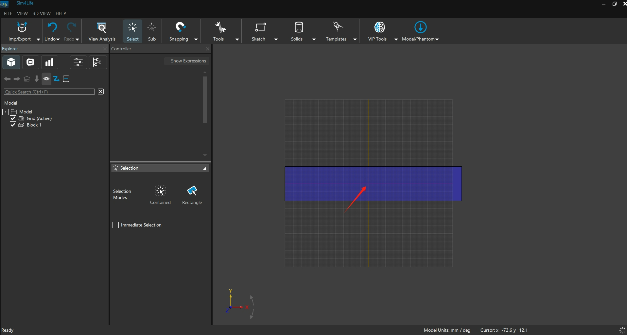
Task: Uncheck the Block 1 checkbox
Action: point(13,125)
